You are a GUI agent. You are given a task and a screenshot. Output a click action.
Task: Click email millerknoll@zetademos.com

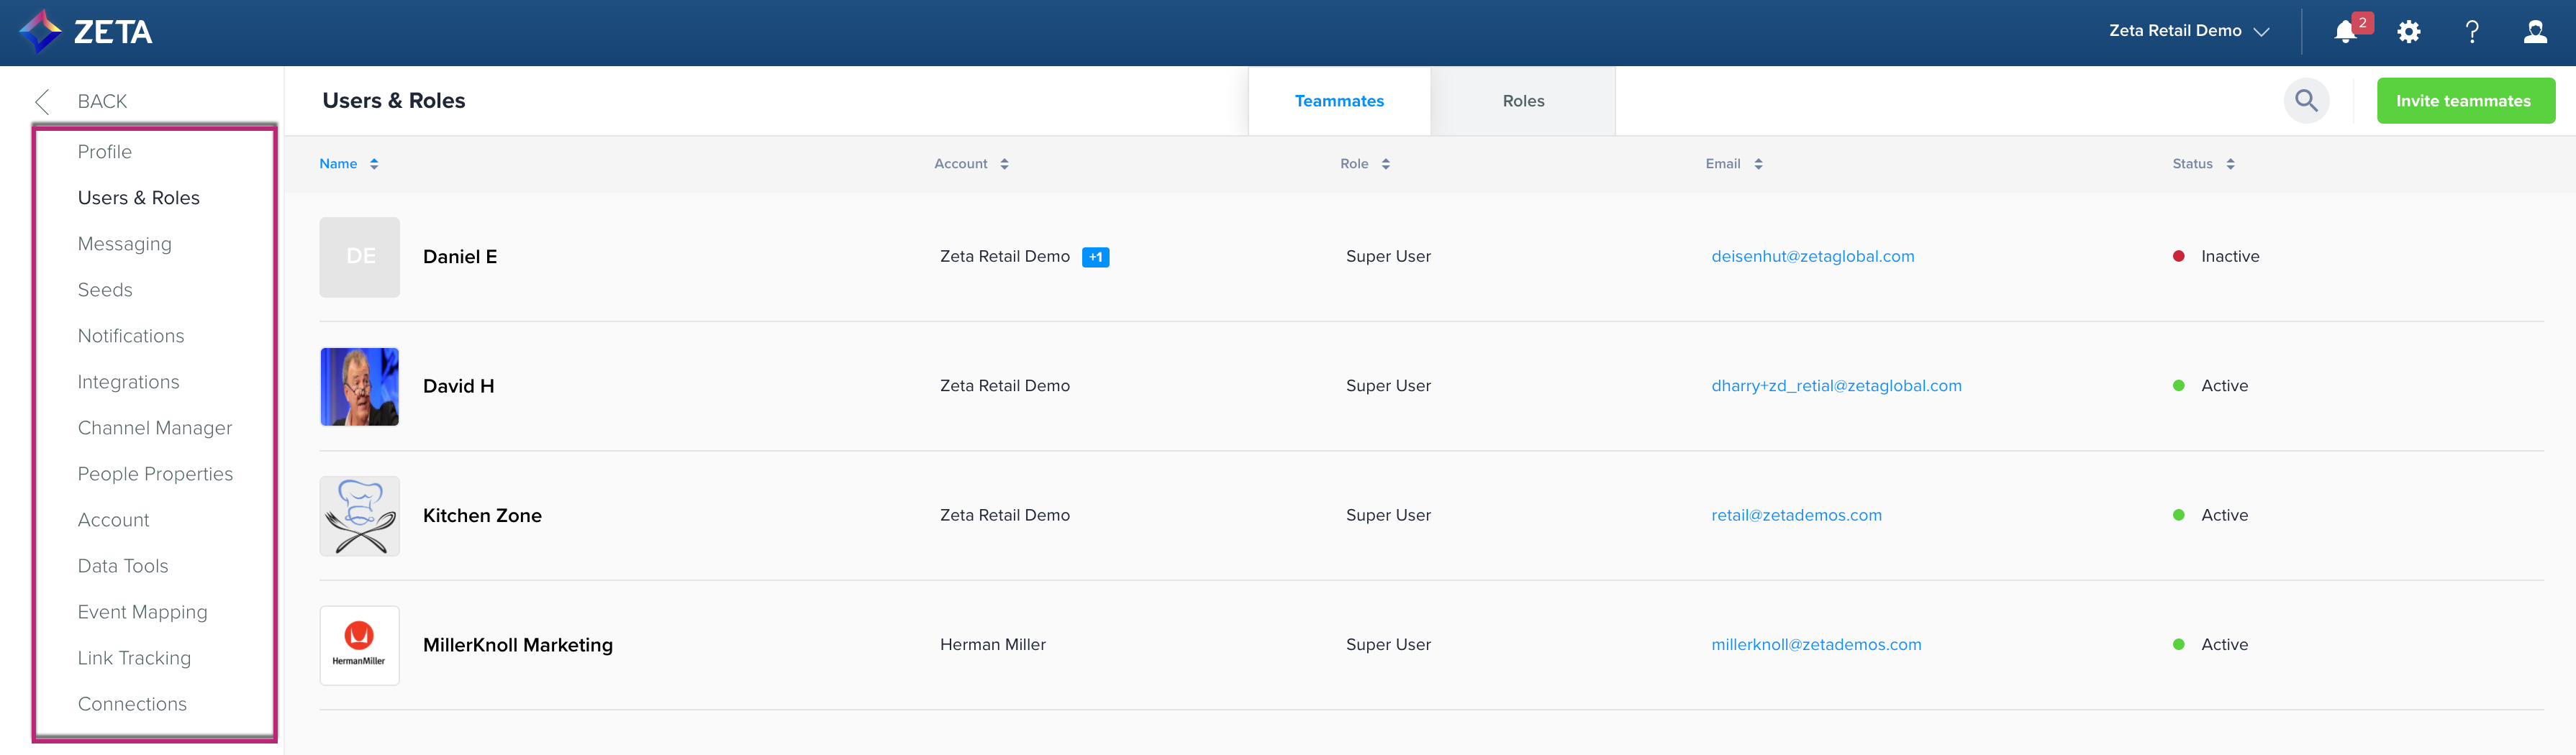tap(1816, 644)
